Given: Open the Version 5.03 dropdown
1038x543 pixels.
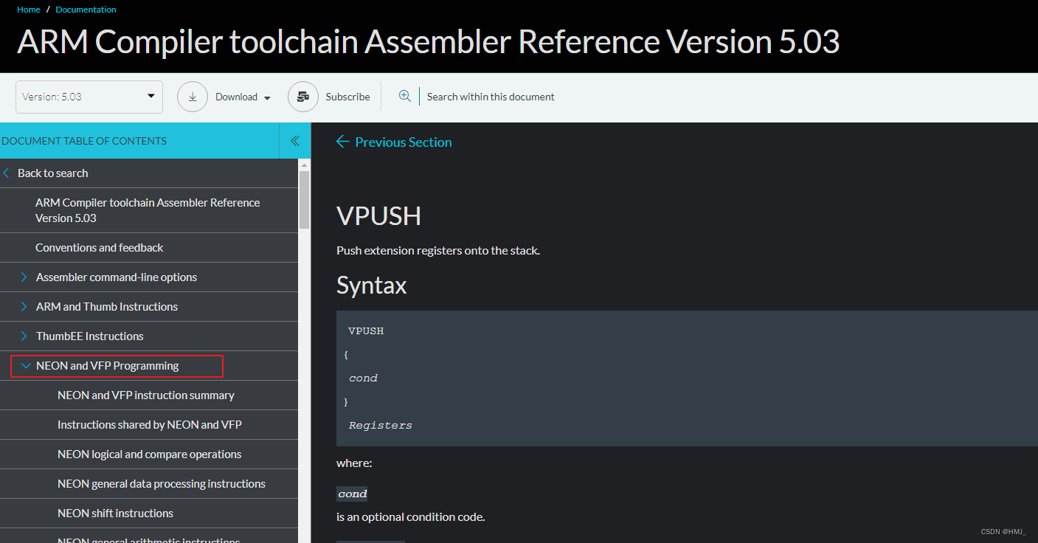Looking at the screenshot, I should 89,97.
